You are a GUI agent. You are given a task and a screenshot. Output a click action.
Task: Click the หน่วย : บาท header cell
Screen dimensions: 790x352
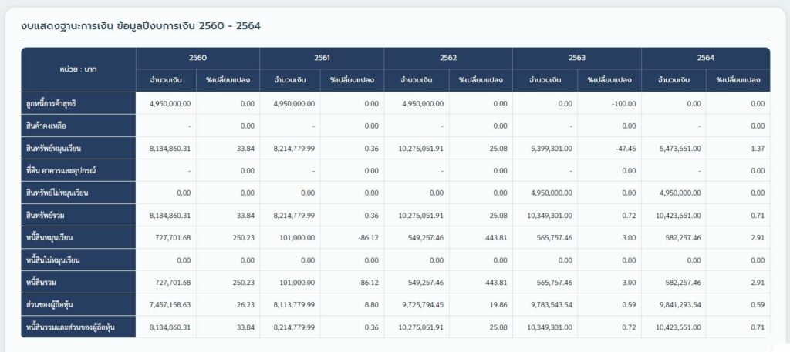[x=78, y=69]
